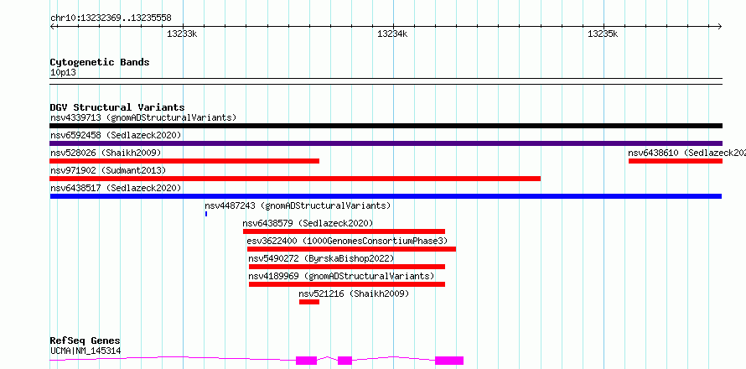Select the nsv4189969 red variant bar
The image size is (746, 369).
[x=347, y=284]
